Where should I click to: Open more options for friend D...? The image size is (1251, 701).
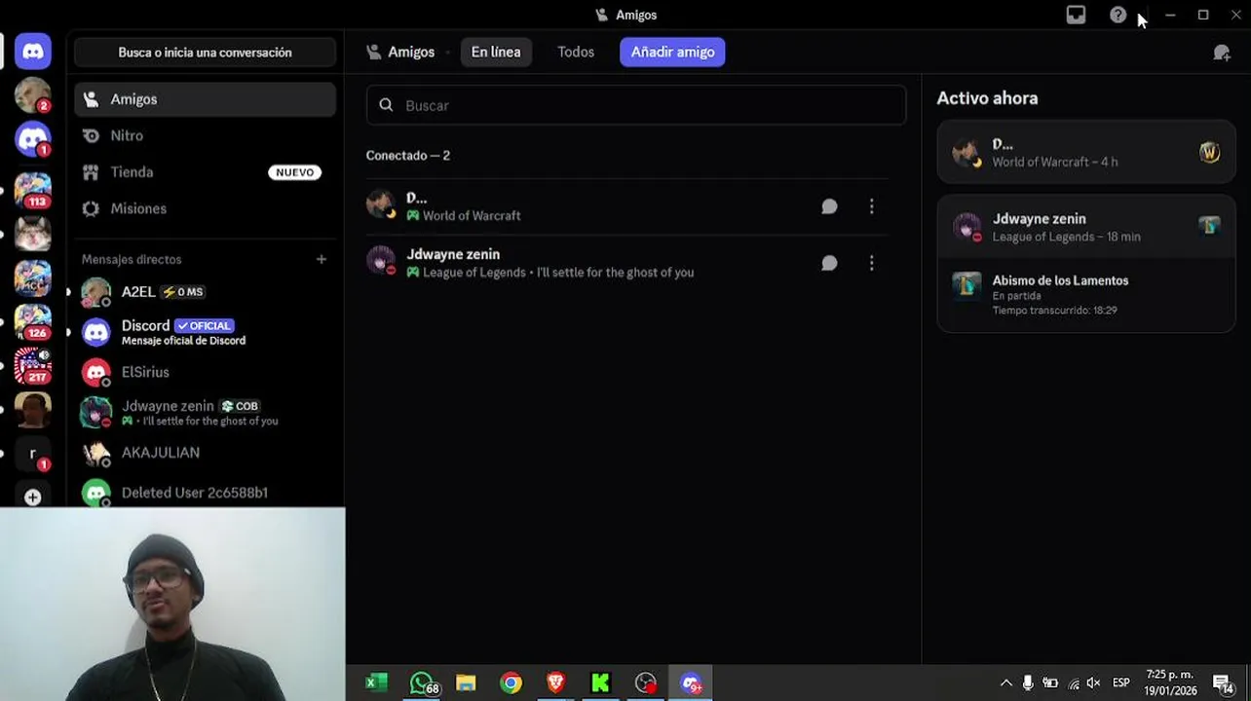pyautogui.click(x=871, y=206)
